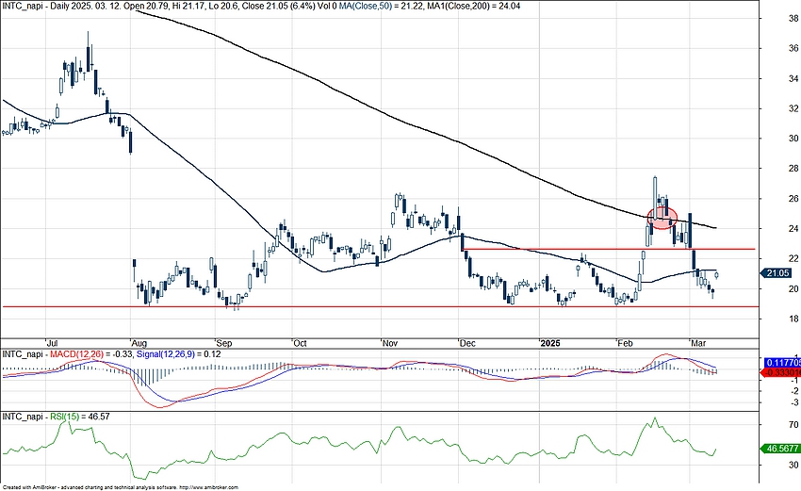
Task: Click the 20 label on price axis
Action: [793, 288]
